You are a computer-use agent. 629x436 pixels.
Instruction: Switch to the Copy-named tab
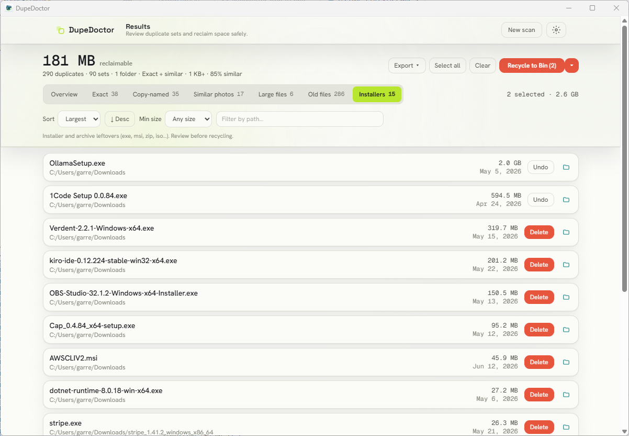click(x=156, y=94)
